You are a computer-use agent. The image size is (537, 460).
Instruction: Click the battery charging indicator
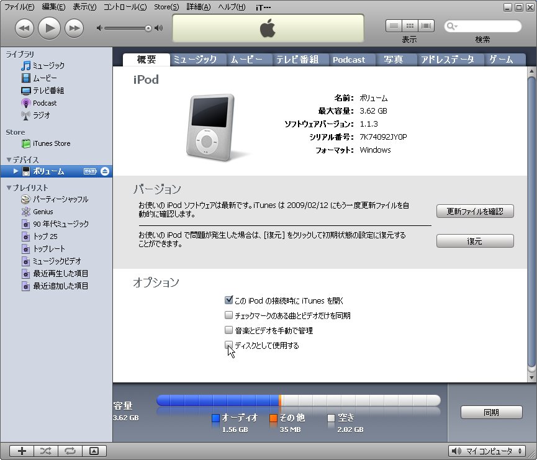(90, 171)
